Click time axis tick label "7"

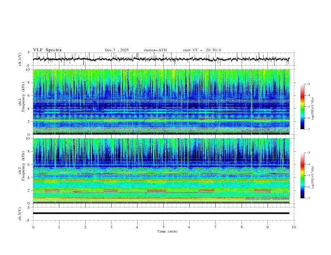click(x=216, y=227)
